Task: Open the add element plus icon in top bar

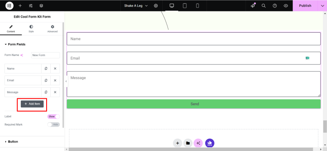Action: point(20,6)
